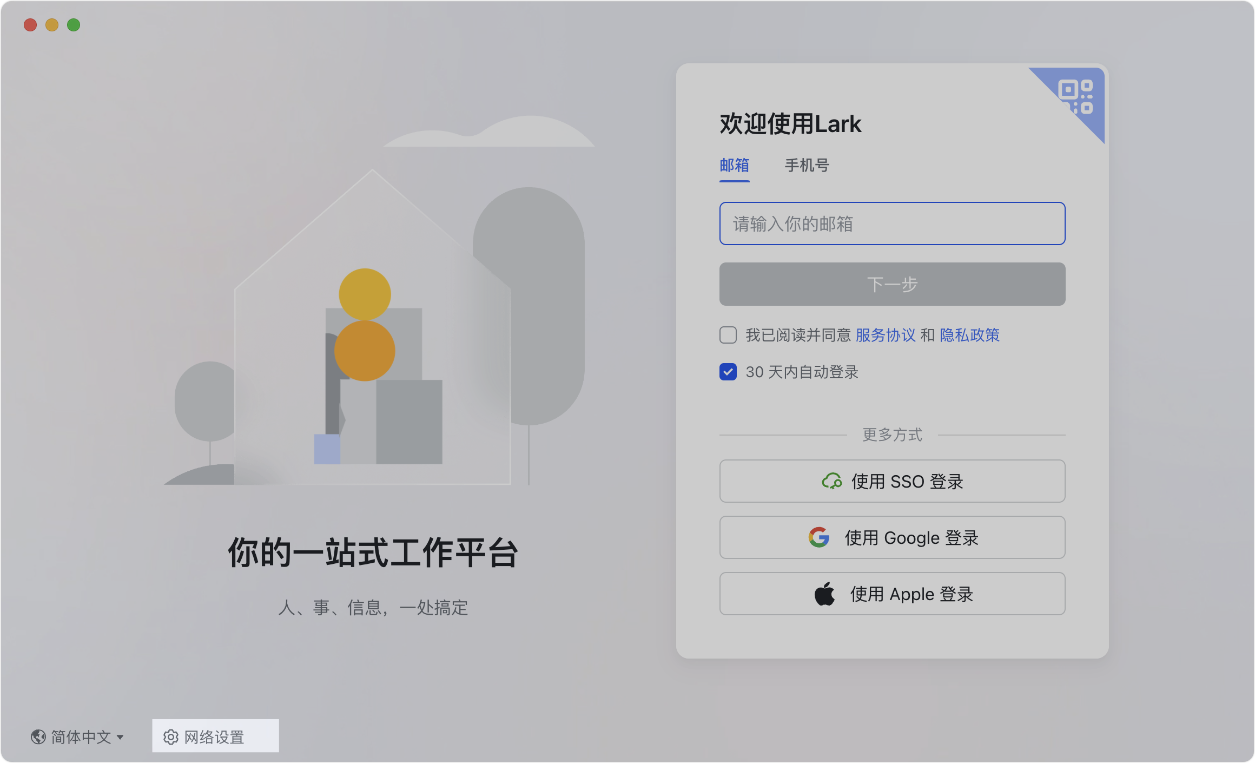Minimize the window with yellow button
Screen dimensions: 1255x763
(x=52, y=25)
